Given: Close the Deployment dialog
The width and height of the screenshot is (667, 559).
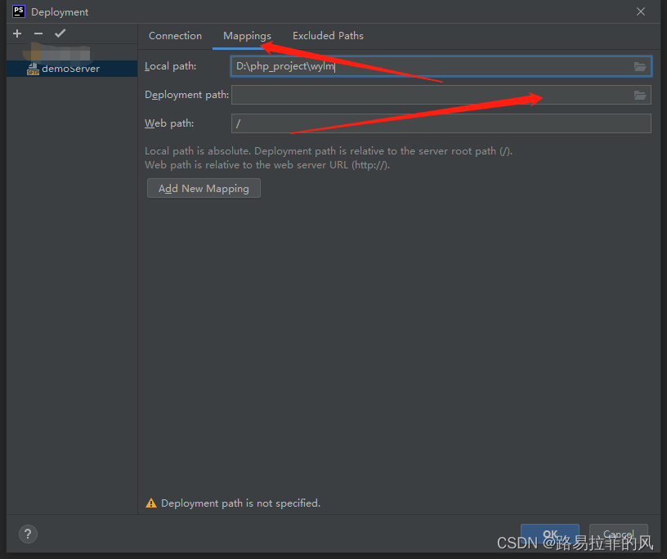Looking at the screenshot, I should 641,11.
